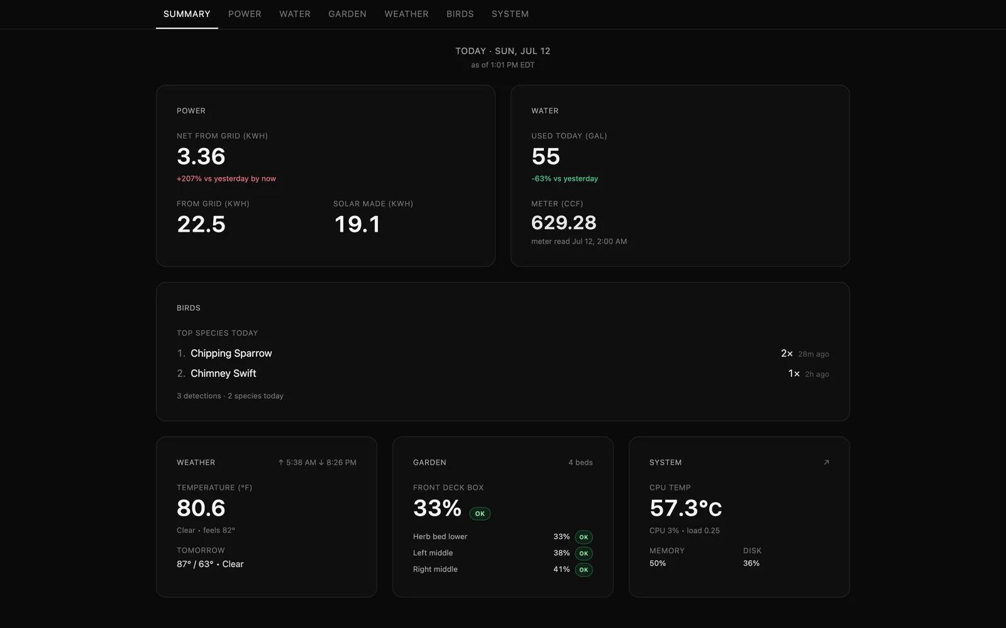Click the OK badge for Herb bed lower
1006x628 pixels.
tap(583, 537)
